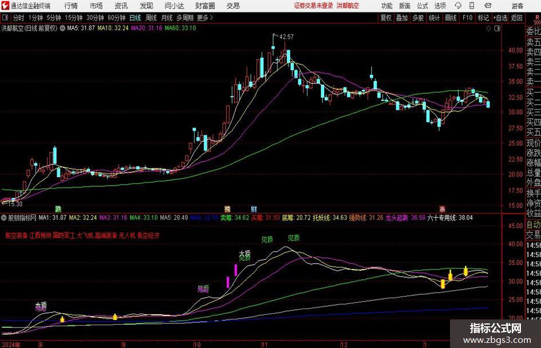Click the 洪都航空 stock name in title bar

tap(348, 6)
